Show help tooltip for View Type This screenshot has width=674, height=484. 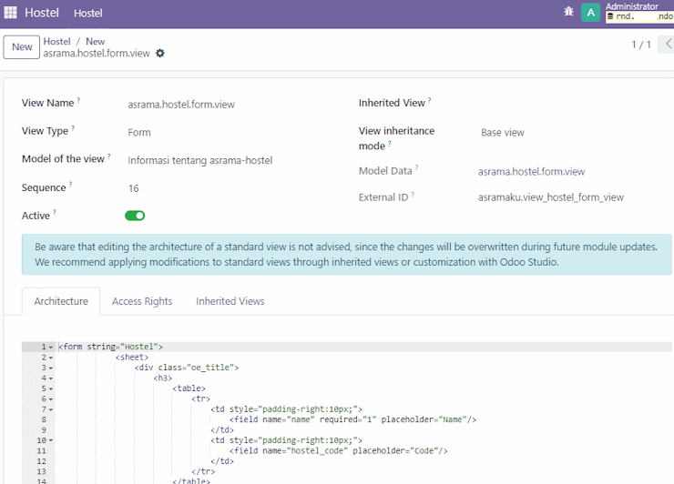(x=73, y=128)
